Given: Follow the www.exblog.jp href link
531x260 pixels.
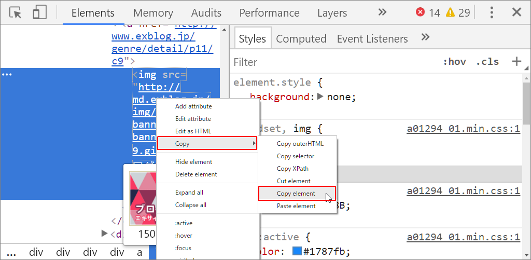Looking at the screenshot, I should pyautogui.click(x=153, y=36).
